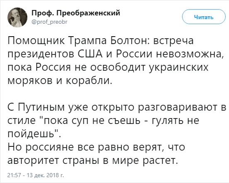Click the line about президентов США и России

[x=115, y=54]
